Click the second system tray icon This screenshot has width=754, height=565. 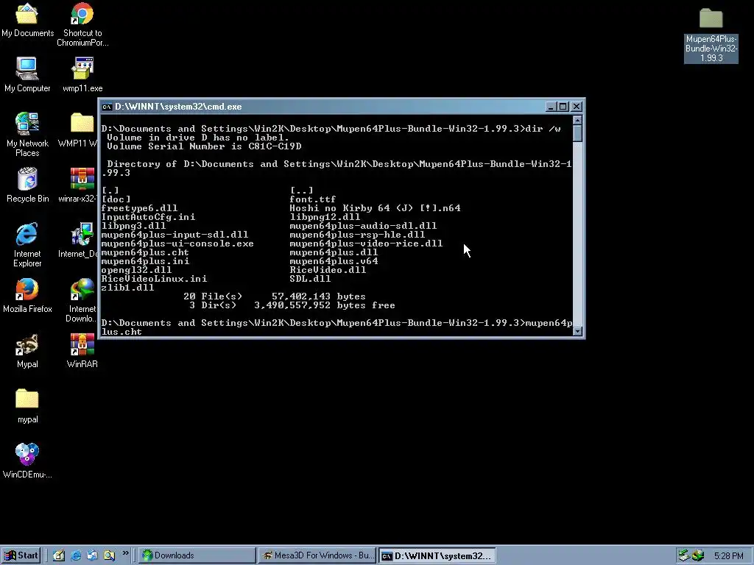[698, 556]
